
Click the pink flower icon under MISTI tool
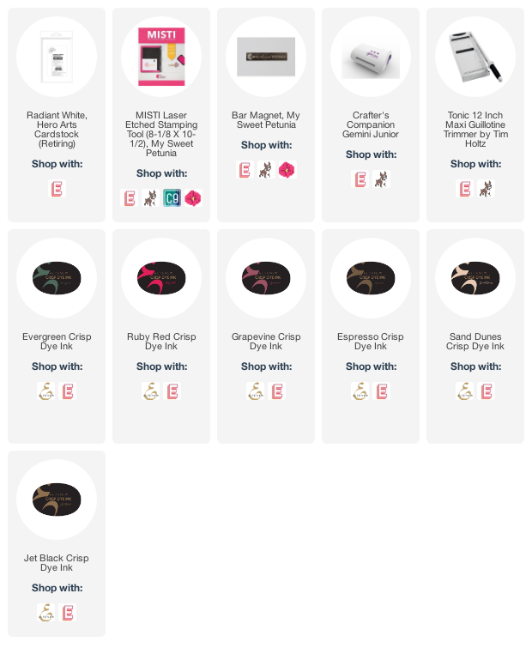click(193, 198)
